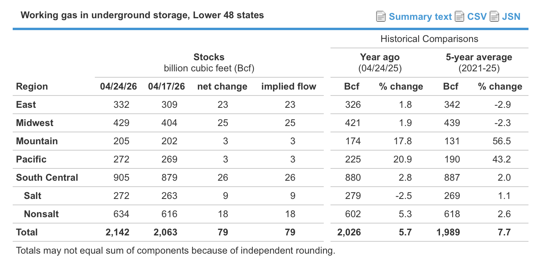Open the JSN data link
Screen dimensions: 538x279
click(x=511, y=17)
